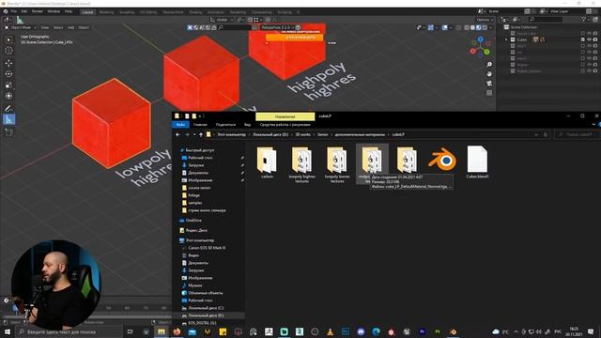Image resolution: width=601 pixels, height=338 pixels.
Task: Select the active Measure tool
Action: click(8, 119)
